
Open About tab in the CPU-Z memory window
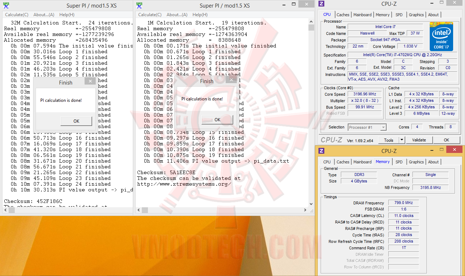433,162
